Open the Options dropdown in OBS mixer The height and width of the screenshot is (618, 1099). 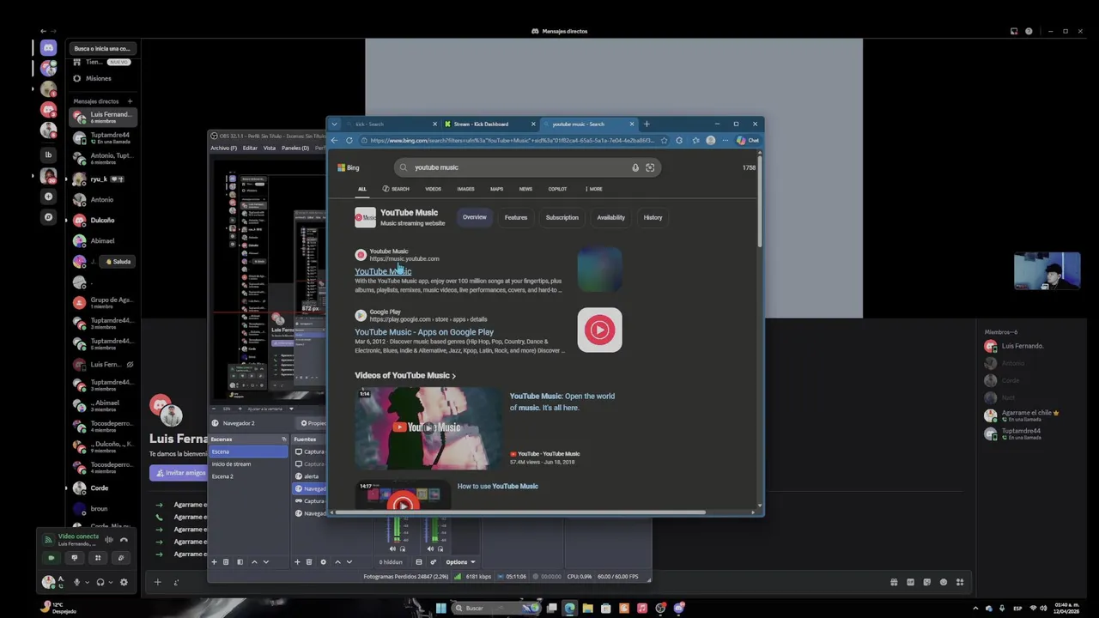(x=460, y=562)
